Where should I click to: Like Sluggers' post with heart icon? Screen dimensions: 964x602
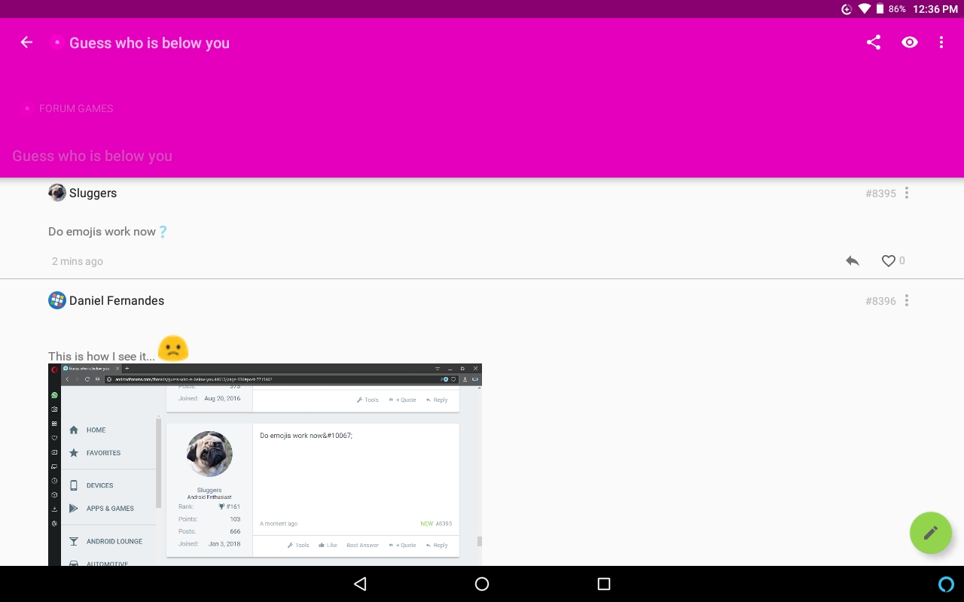889,261
